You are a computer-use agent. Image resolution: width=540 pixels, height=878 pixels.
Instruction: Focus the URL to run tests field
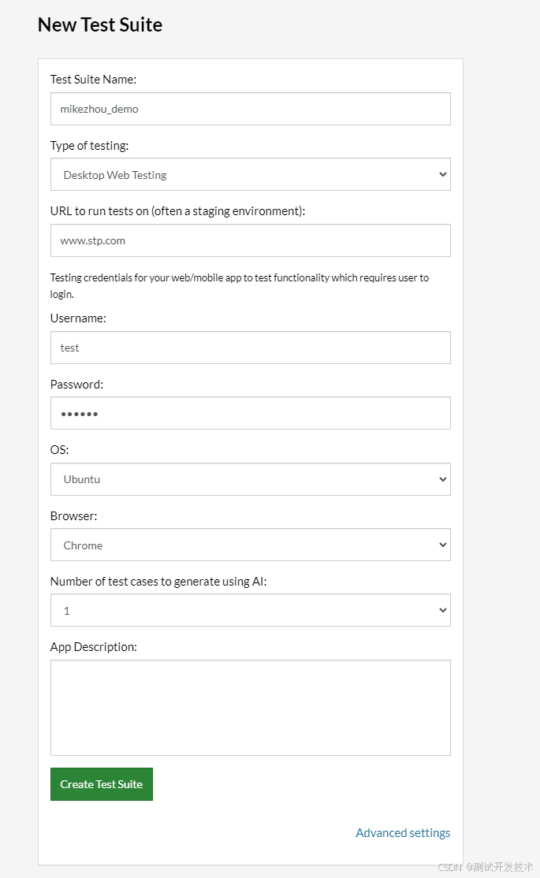pos(251,240)
